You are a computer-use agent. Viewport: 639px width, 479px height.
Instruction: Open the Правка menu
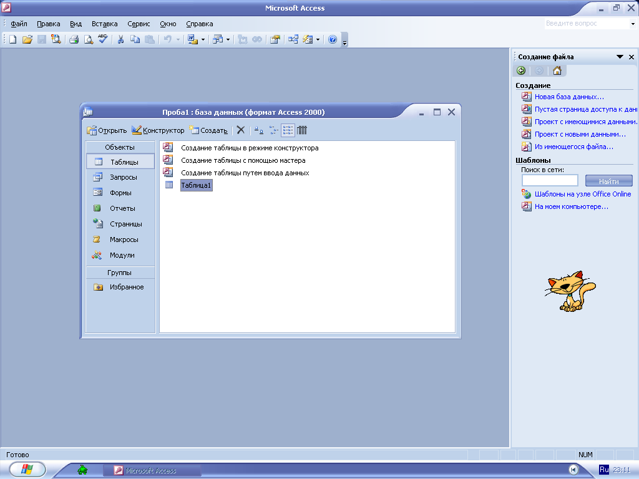coord(49,24)
